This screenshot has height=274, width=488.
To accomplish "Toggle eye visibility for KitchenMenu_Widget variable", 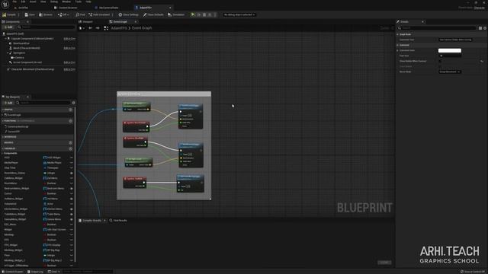I will tap(71, 209).
